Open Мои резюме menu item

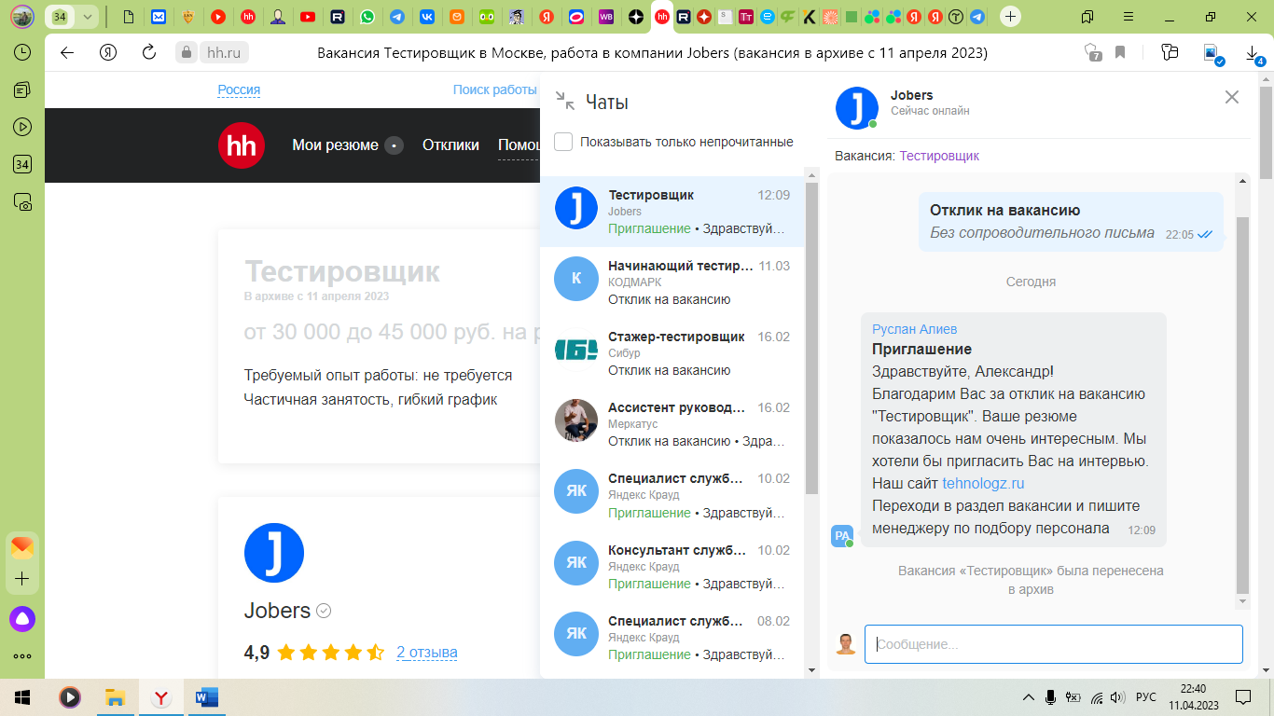(335, 145)
